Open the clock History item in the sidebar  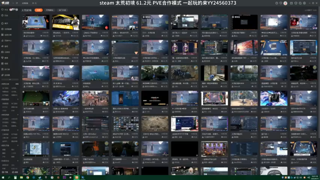4,16
